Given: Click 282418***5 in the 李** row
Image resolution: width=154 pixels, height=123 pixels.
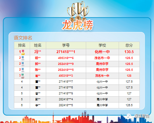Looking at the screenshot, I should (x=66, y=105).
